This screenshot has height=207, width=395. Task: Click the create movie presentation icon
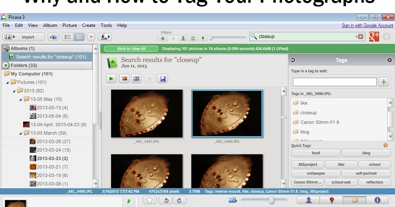point(136,79)
